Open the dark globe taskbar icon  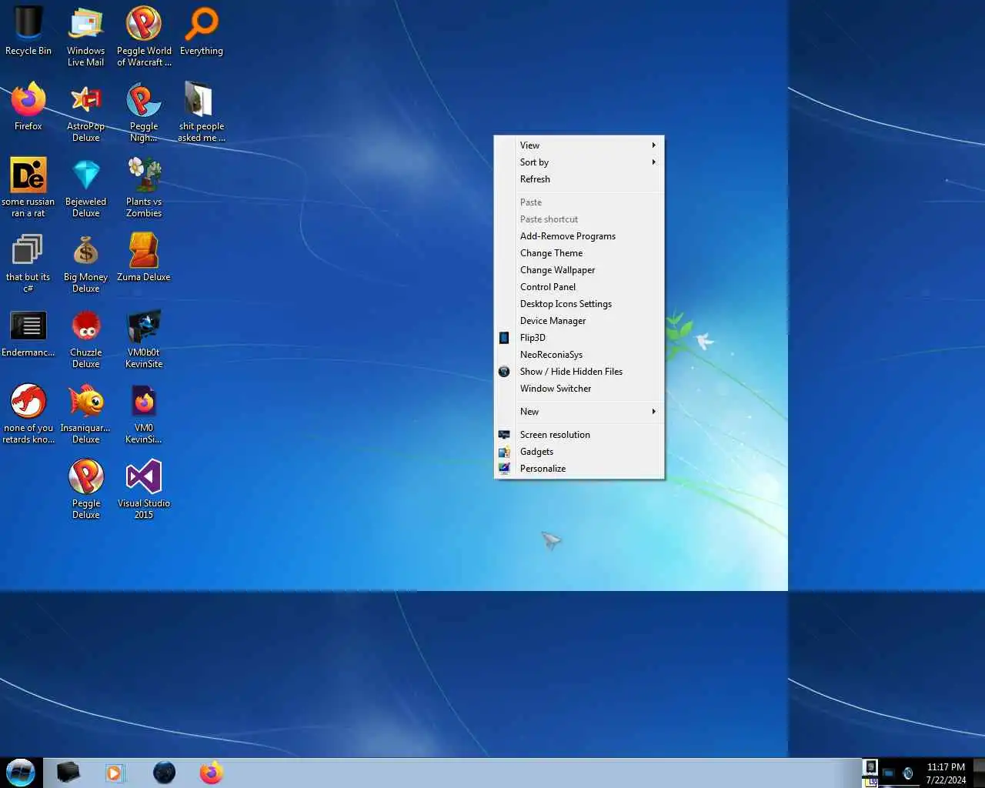(x=164, y=773)
